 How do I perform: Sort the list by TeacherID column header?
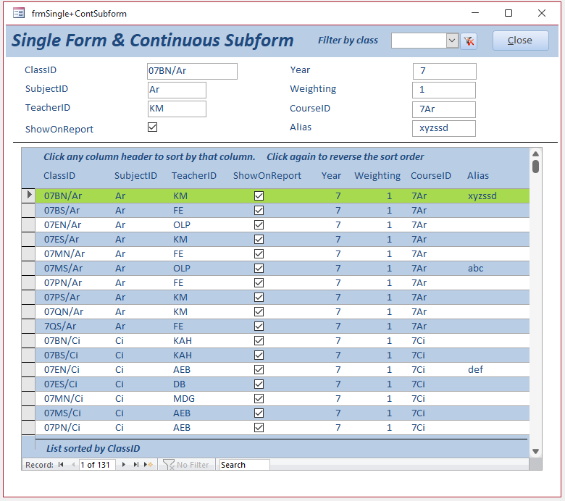coord(193,175)
